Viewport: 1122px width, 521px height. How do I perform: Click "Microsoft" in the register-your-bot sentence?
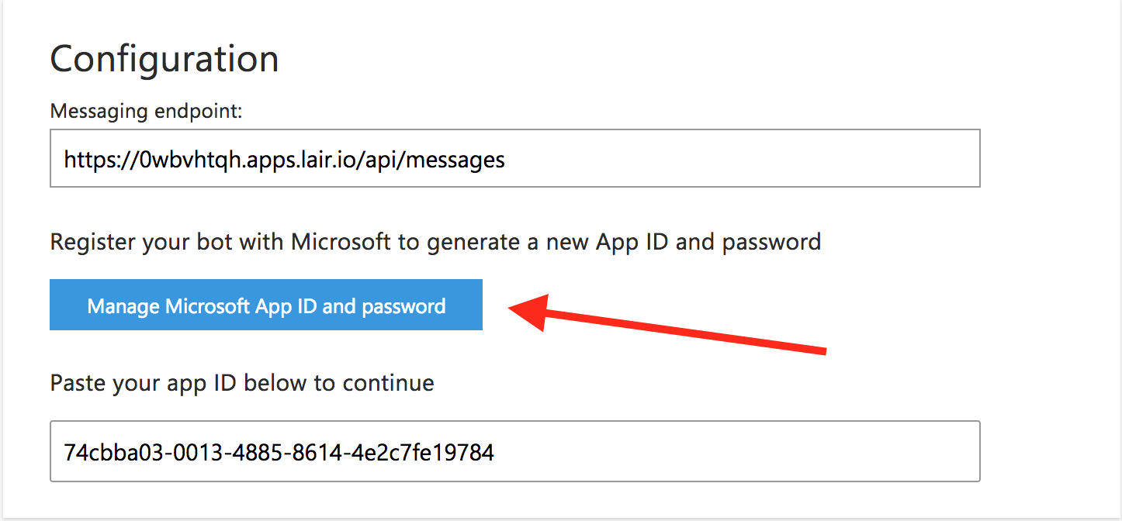pos(341,242)
